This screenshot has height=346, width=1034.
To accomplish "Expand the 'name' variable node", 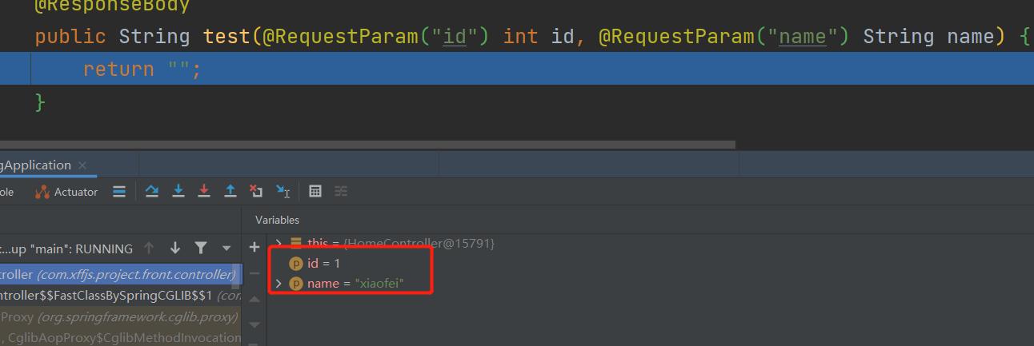I will [x=279, y=284].
